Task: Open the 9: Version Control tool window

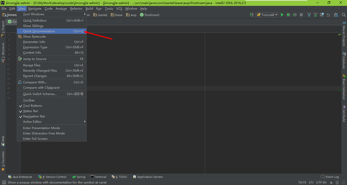Action: (52, 177)
